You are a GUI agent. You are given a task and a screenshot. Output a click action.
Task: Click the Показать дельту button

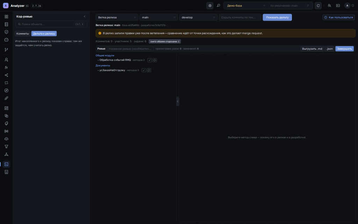point(277,17)
